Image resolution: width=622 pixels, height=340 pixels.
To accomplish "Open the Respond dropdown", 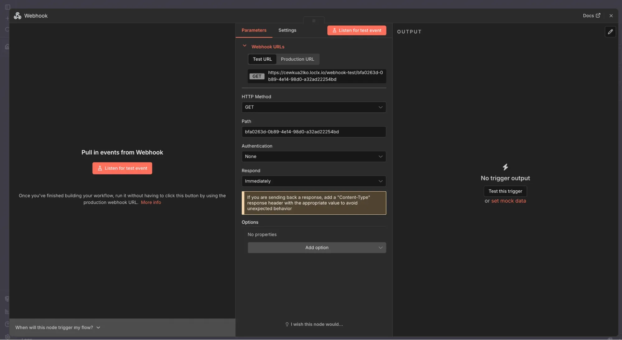I will click(x=313, y=181).
